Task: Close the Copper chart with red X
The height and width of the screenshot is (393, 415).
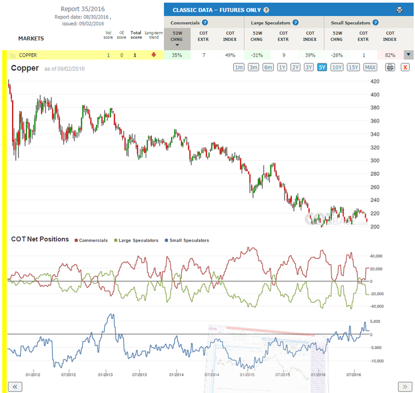Action: click(x=405, y=67)
